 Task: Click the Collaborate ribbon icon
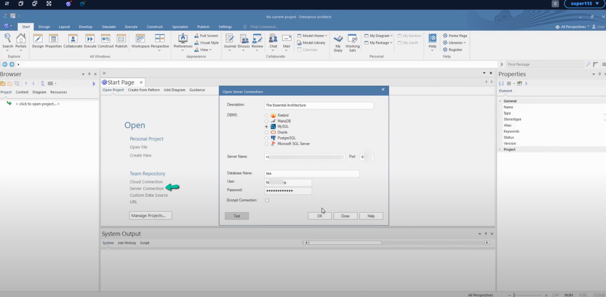(x=73, y=41)
